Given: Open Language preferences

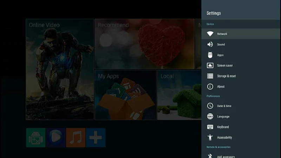Looking at the screenshot, I should click(x=241, y=116).
